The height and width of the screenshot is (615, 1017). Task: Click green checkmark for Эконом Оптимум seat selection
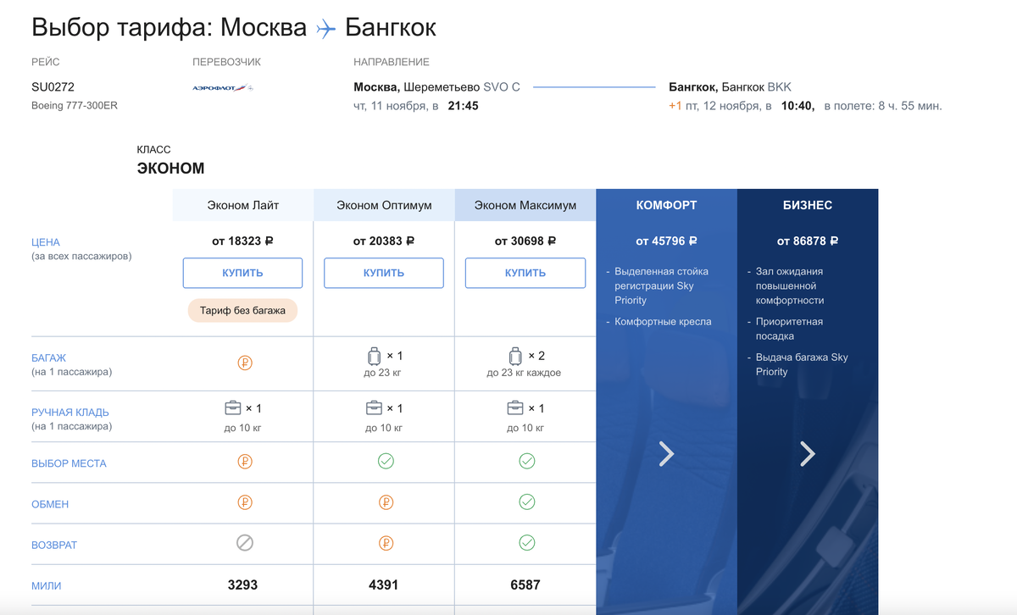[386, 462]
